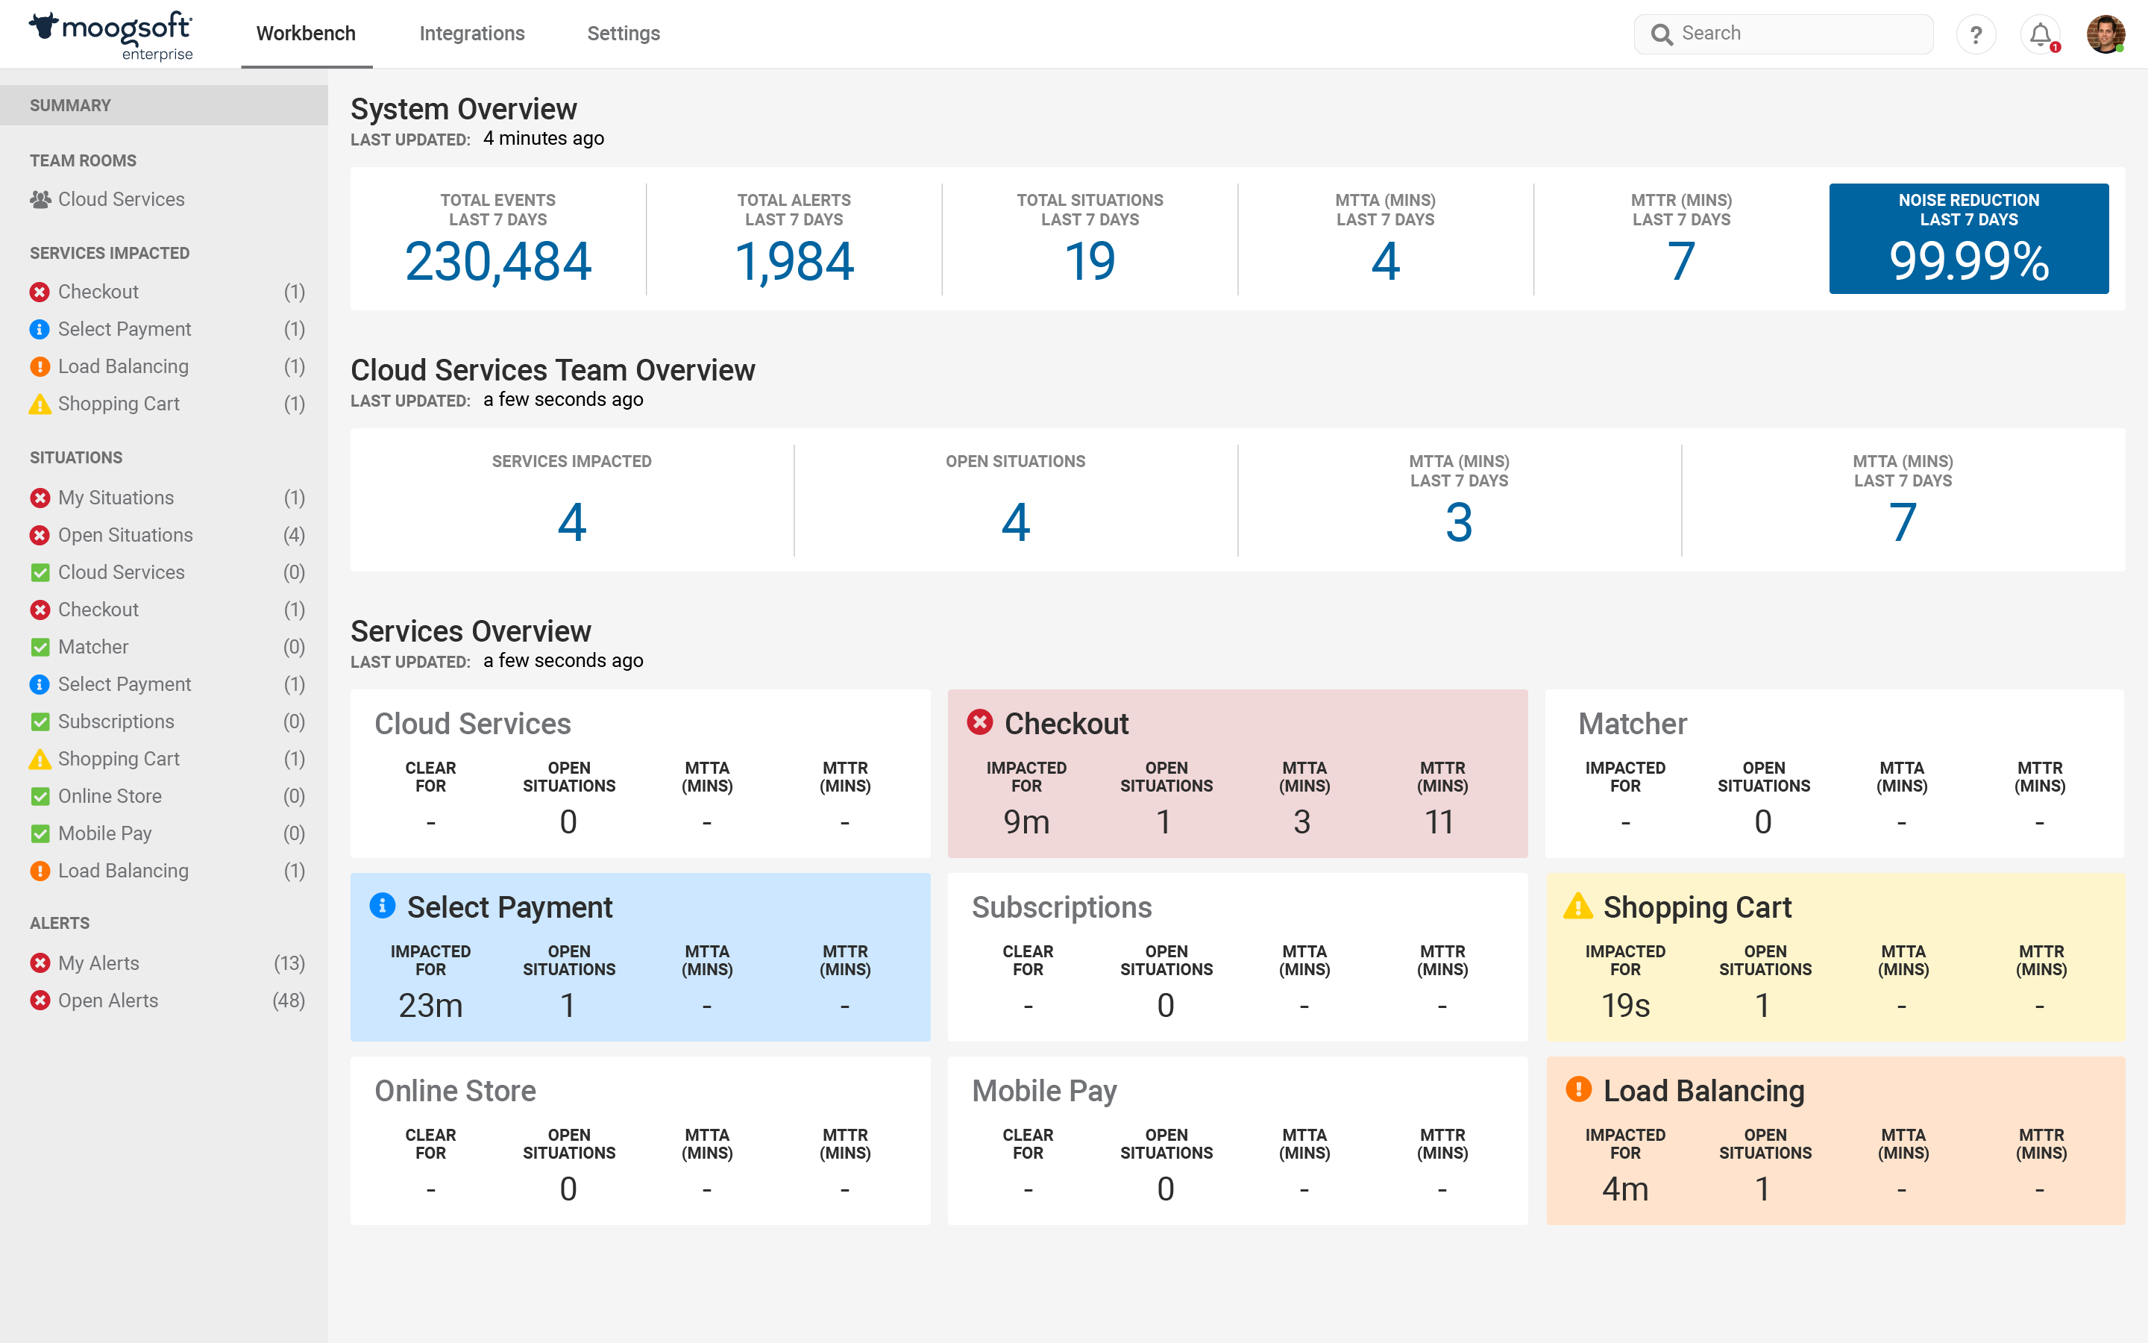This screenshot has height=1343, width=2148.
Task: Click the help question mark icon
Action: 1976,34
